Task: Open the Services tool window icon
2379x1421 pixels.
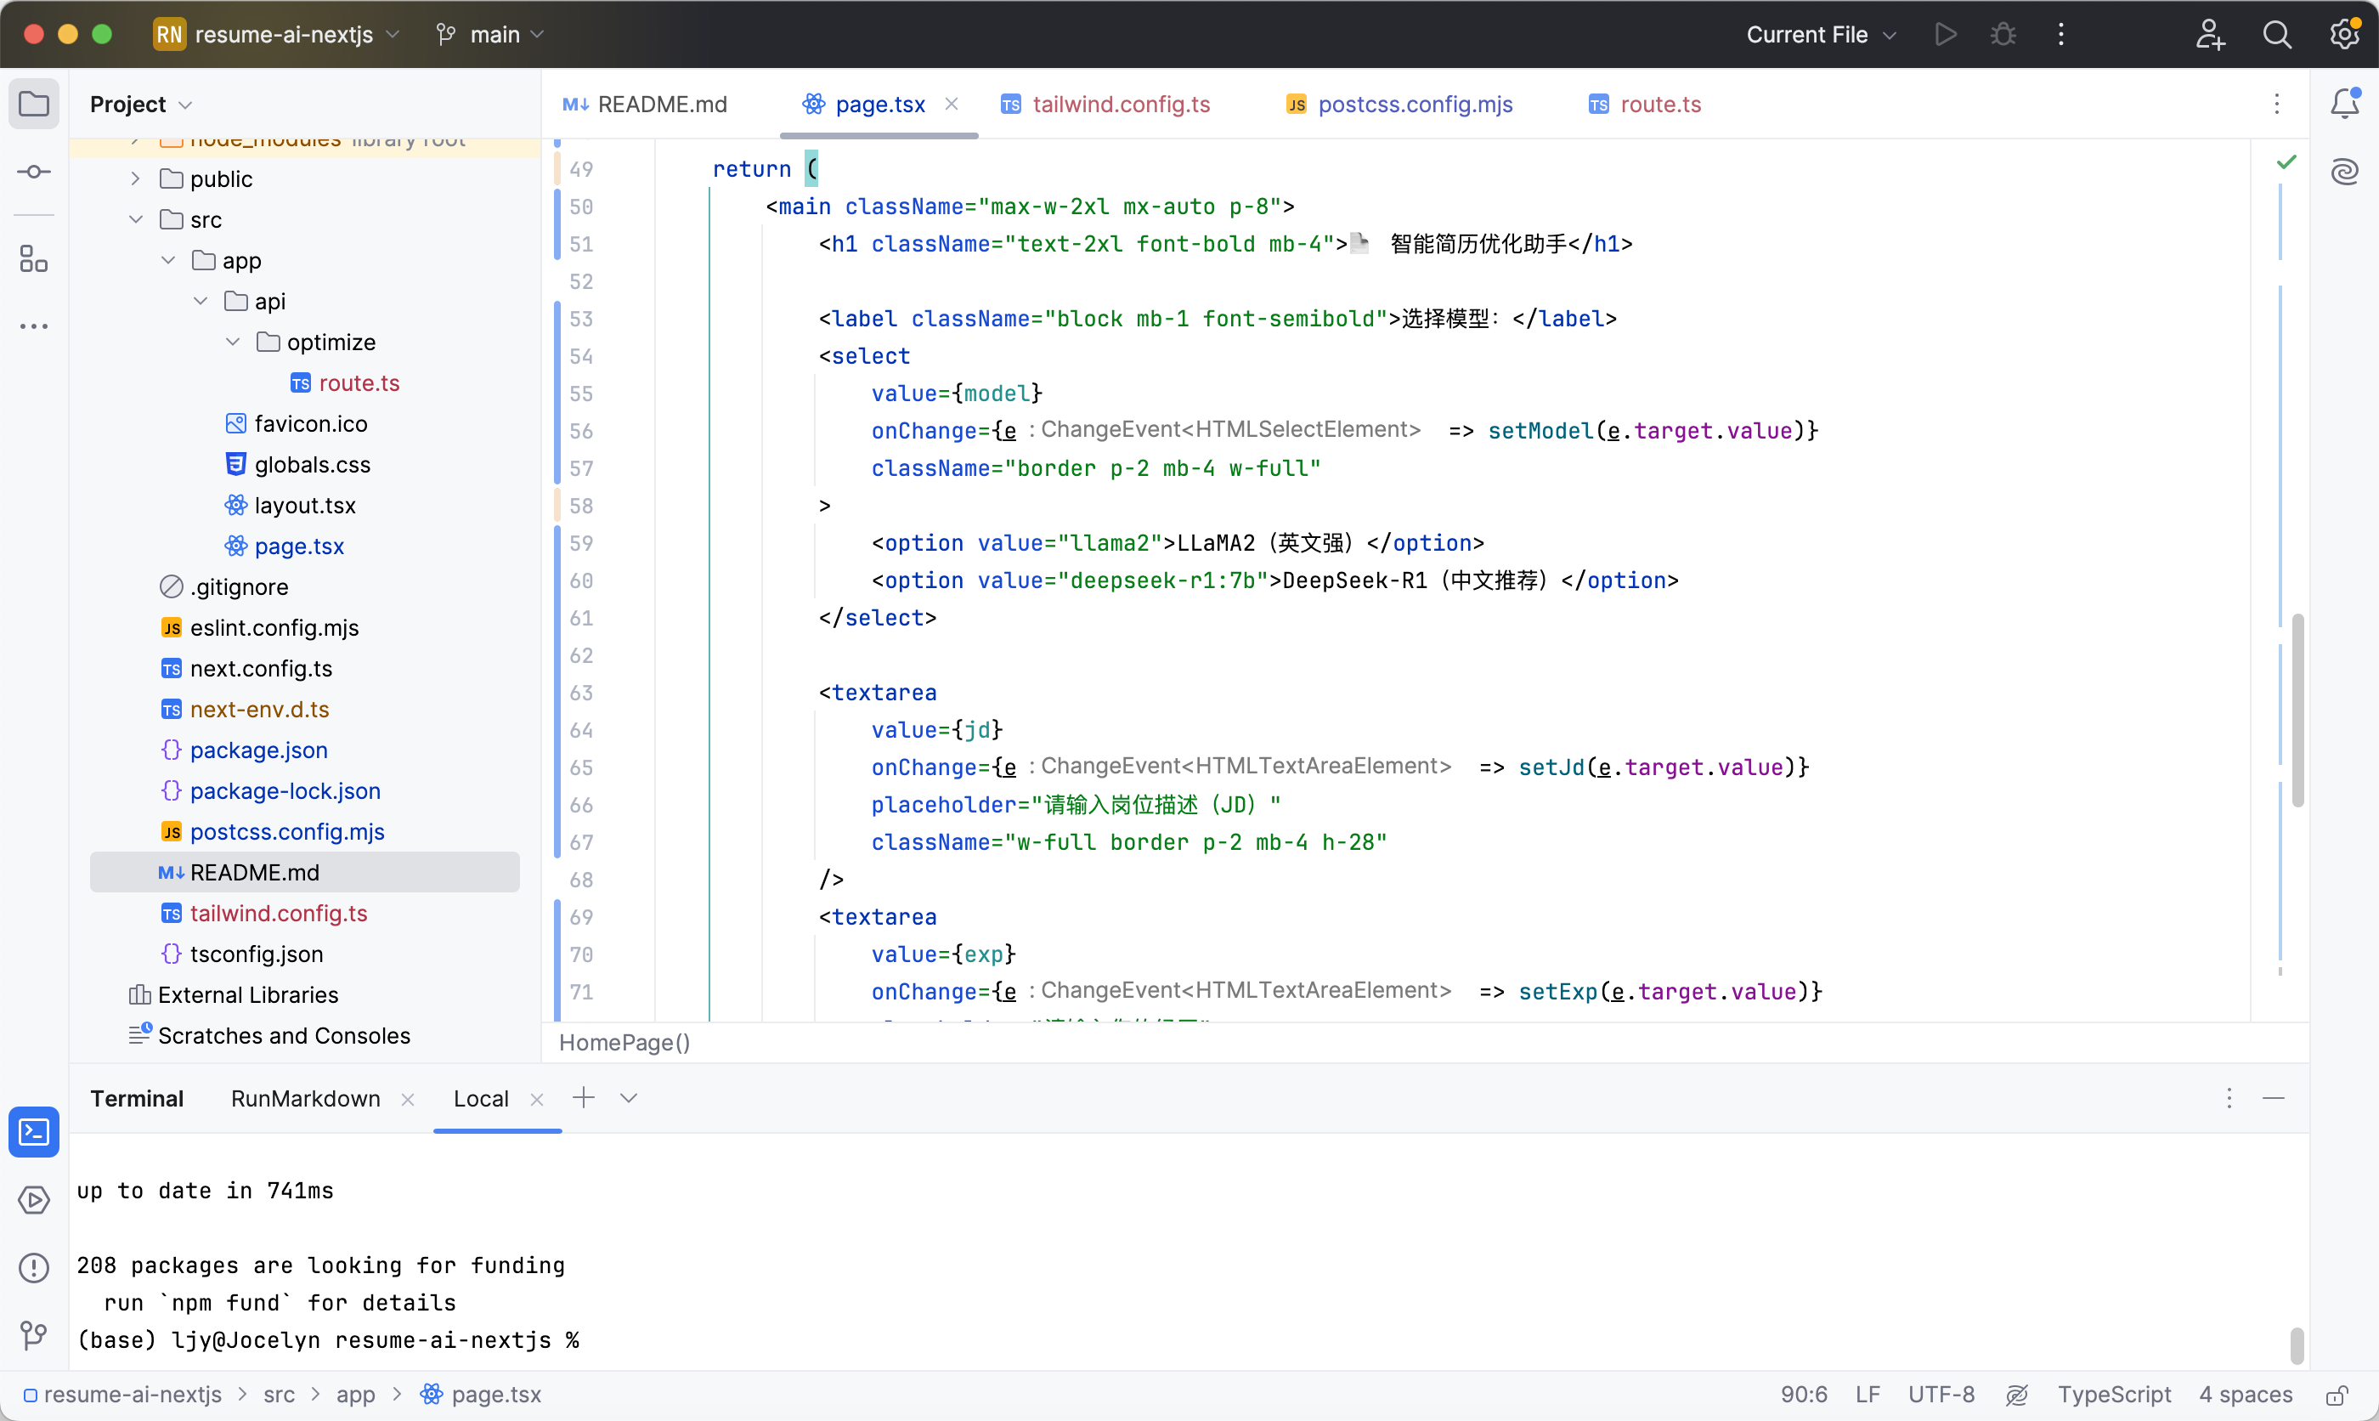Action: pyautogui.click(x=35, y=1200)
